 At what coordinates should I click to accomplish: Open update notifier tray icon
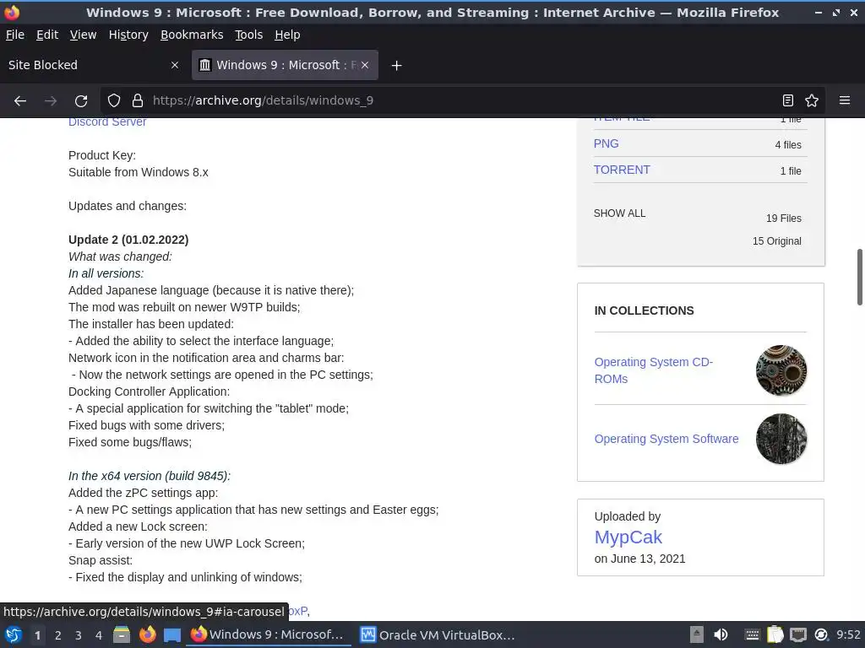click(821, 634)
